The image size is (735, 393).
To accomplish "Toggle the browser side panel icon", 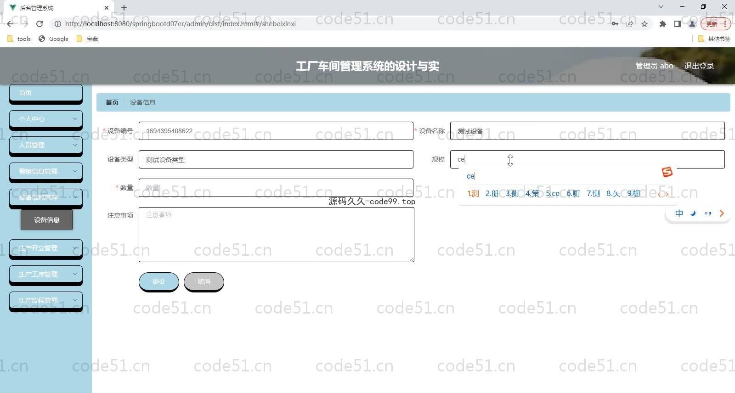I will [x=677, y=24].
